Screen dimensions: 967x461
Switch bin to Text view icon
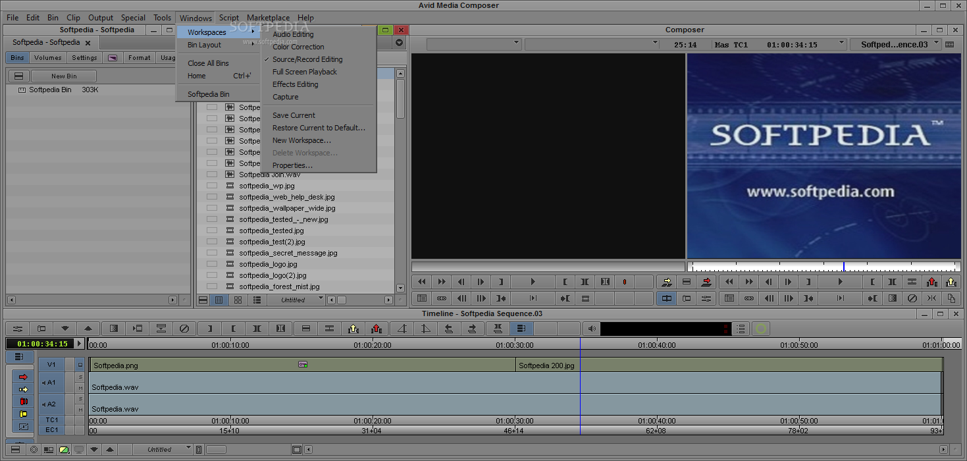coord(219,300)
